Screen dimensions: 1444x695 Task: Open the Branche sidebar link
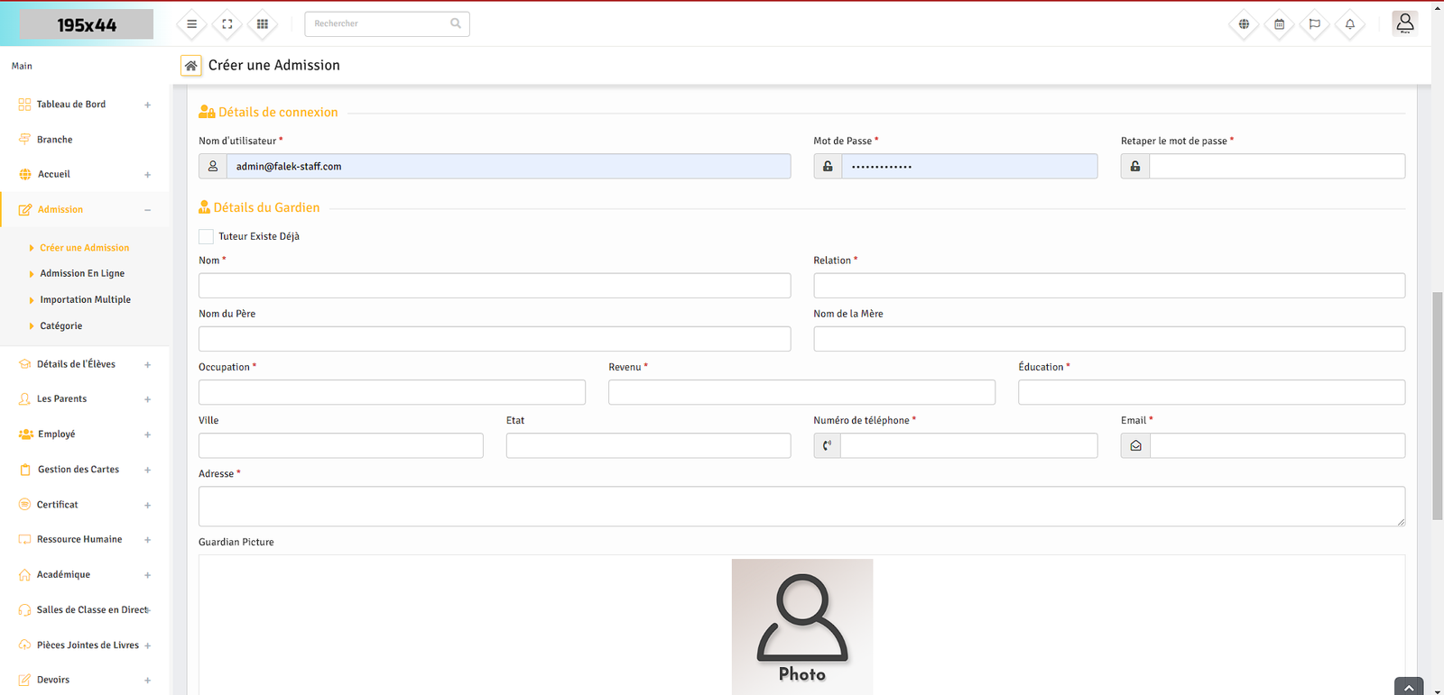(54, 140)
